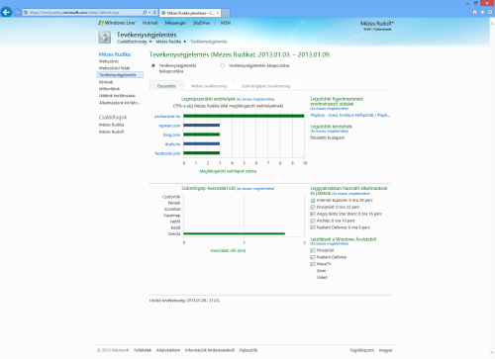View all under Számítógép-használati idő

click(255, 189)
